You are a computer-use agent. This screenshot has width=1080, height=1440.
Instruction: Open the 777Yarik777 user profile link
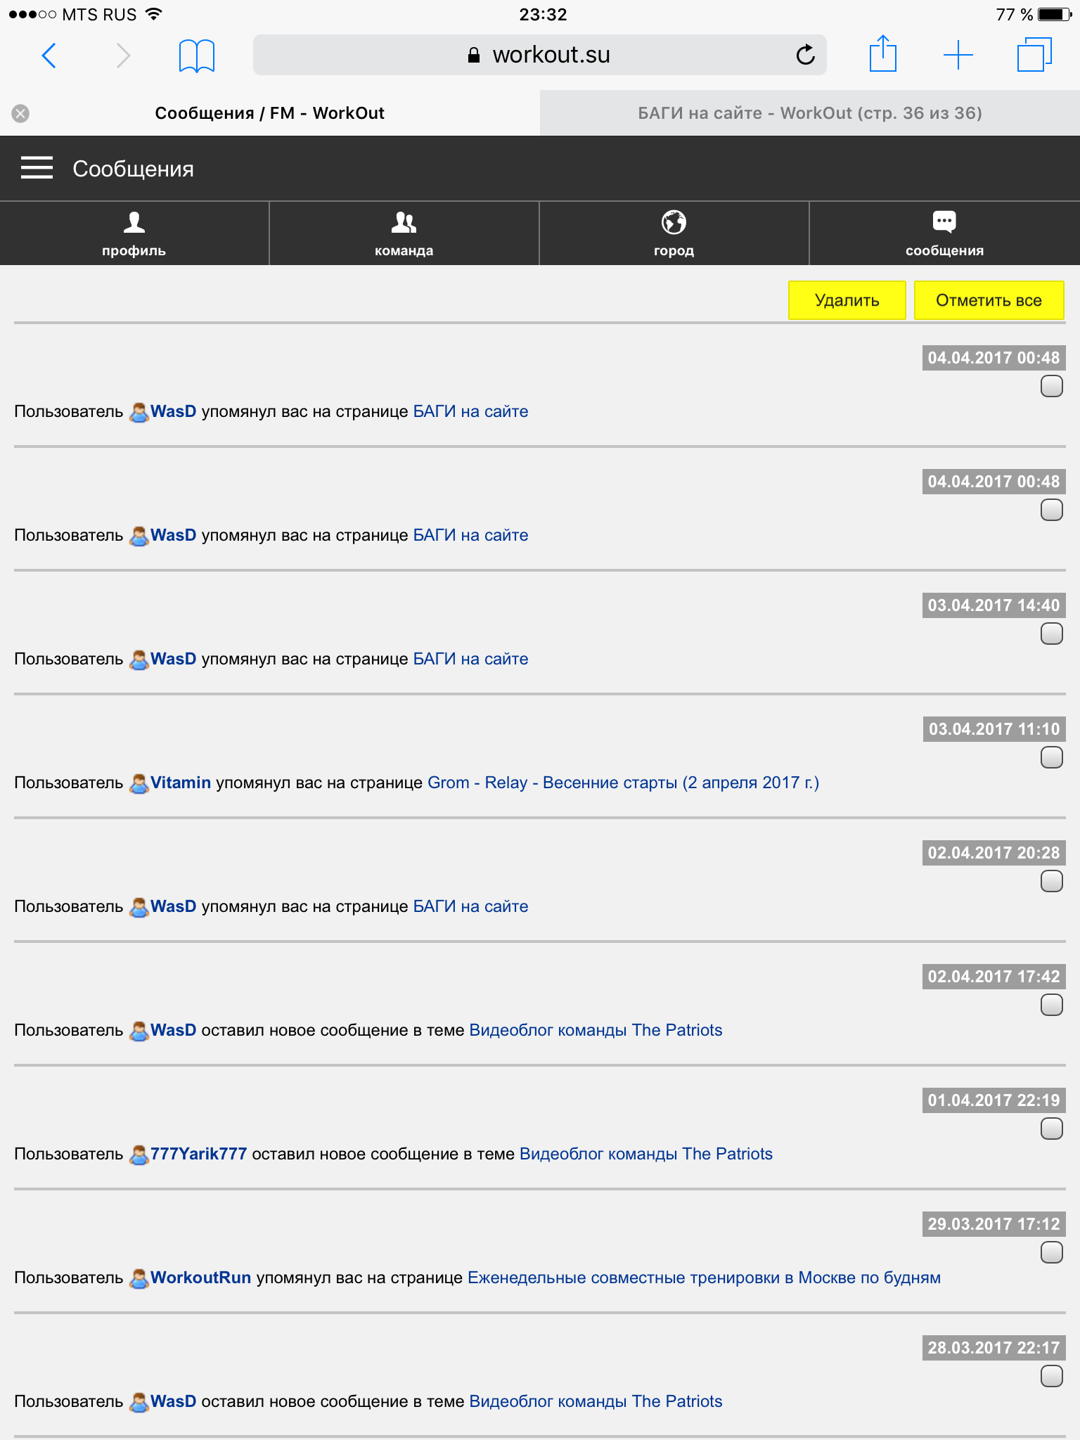tap(198, 1154)
